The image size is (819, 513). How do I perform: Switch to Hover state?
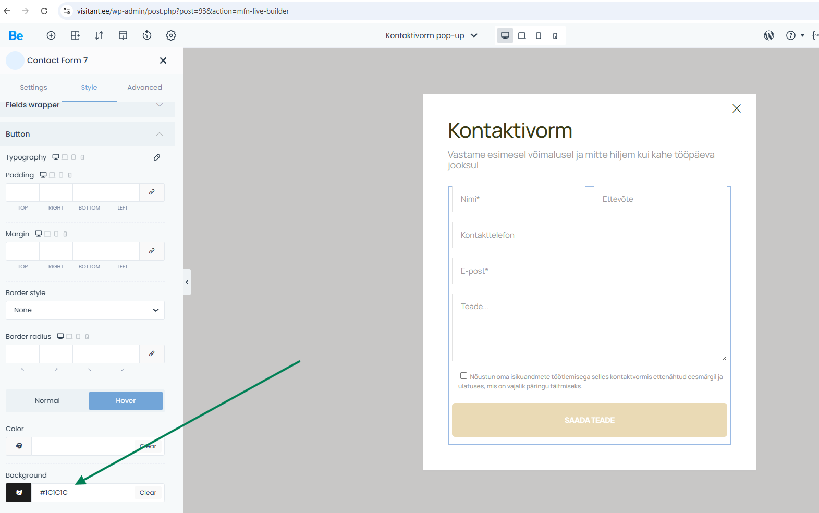126,401
